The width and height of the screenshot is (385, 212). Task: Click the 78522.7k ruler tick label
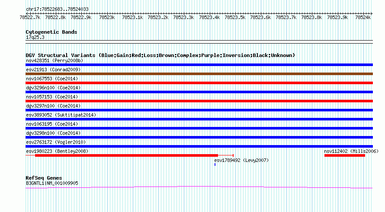coord(30,17)
